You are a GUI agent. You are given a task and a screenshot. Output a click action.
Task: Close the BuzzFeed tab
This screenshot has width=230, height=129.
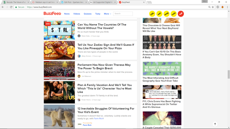coord(144,2)
